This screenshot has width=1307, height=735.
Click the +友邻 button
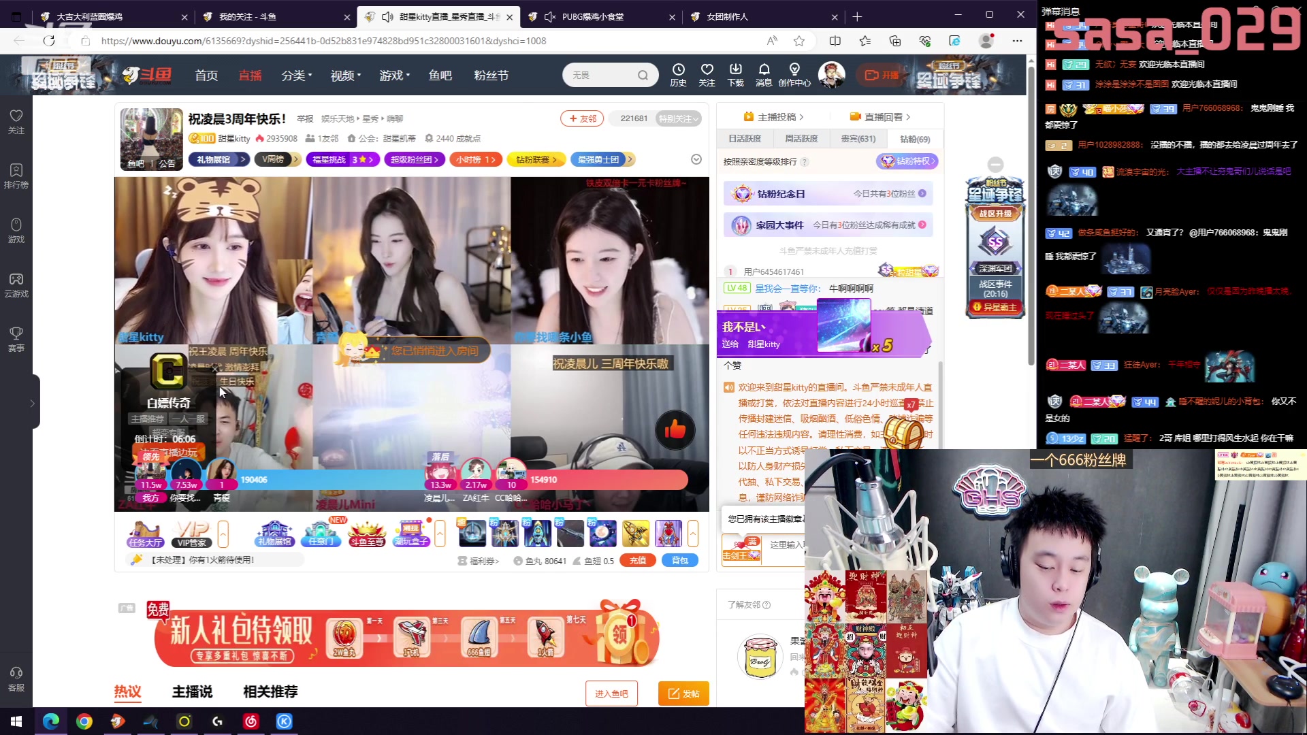click(583, 118)
